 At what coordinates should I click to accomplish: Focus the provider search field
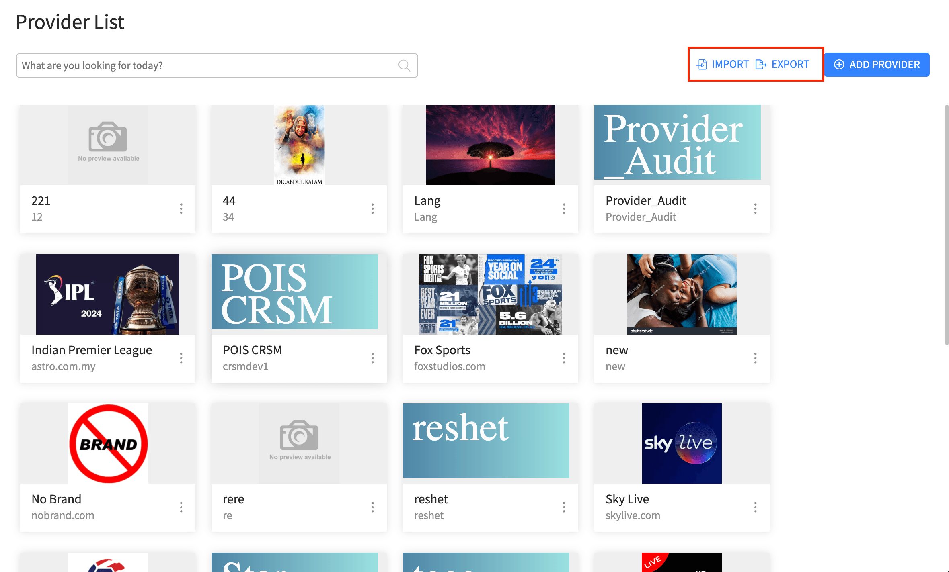tap(217, 65)
